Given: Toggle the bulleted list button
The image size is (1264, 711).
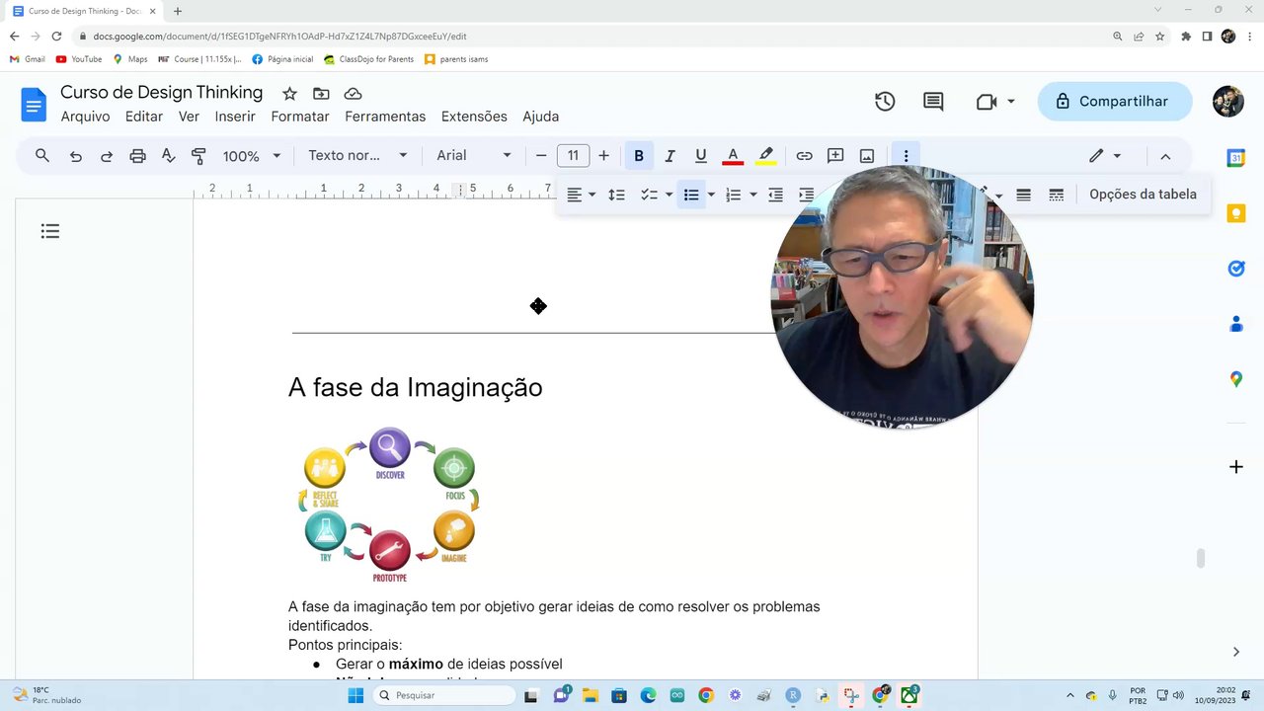Looking at the screenshot, I should pyautogui.click(x=691, y=195).
